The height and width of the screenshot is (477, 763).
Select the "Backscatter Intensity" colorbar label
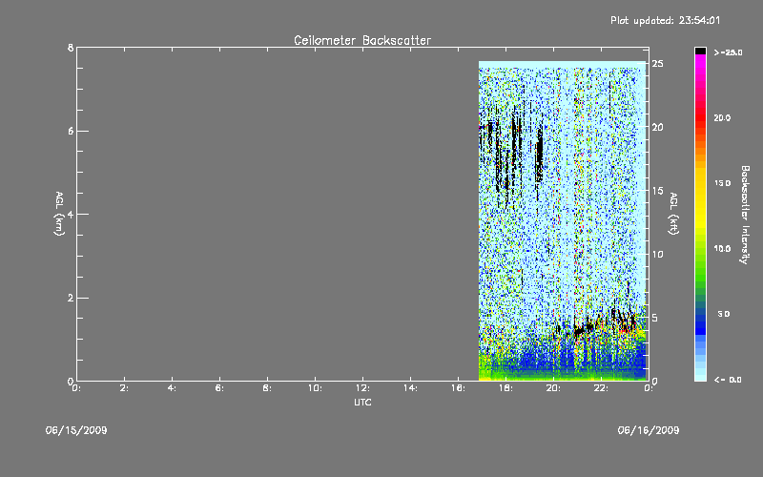[x=745, y=215]
